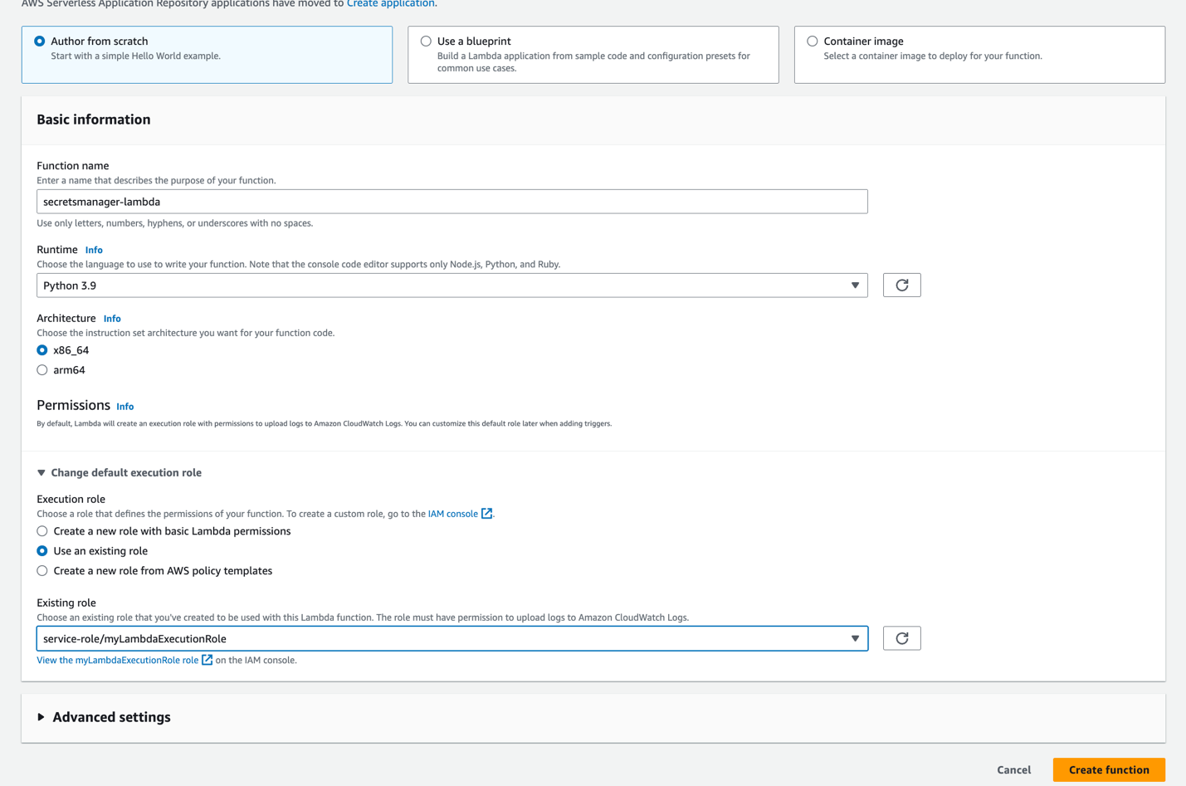The height and width of the screenshot is (786, 1186).
Task: Open the Existing role dropdown
Action: point(855,637)
